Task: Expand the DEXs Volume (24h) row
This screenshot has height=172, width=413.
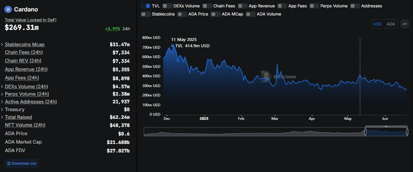Action: click(x=2, y=86)
